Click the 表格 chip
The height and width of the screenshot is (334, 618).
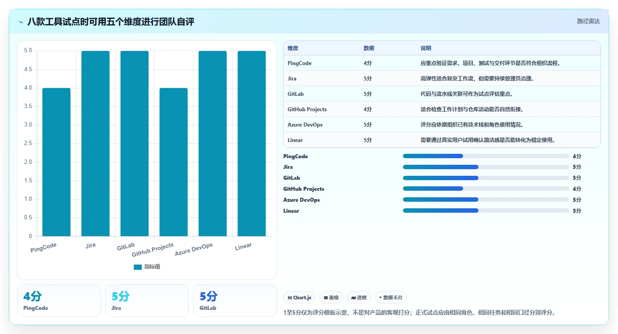[x=331, y=298]
